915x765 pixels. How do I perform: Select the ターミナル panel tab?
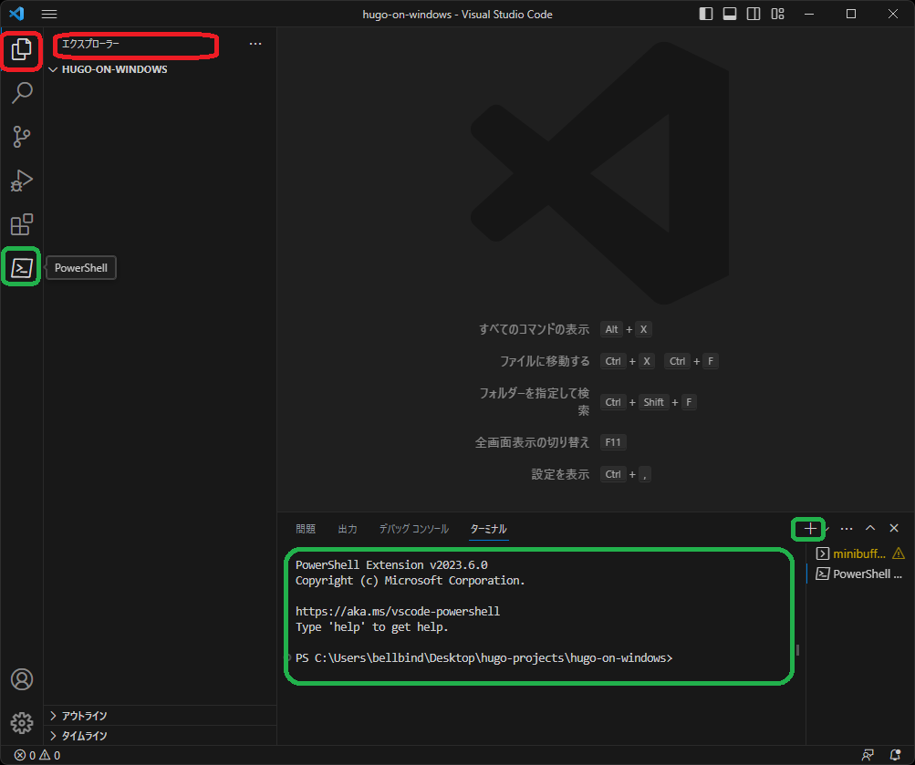[x=488, y=529]
